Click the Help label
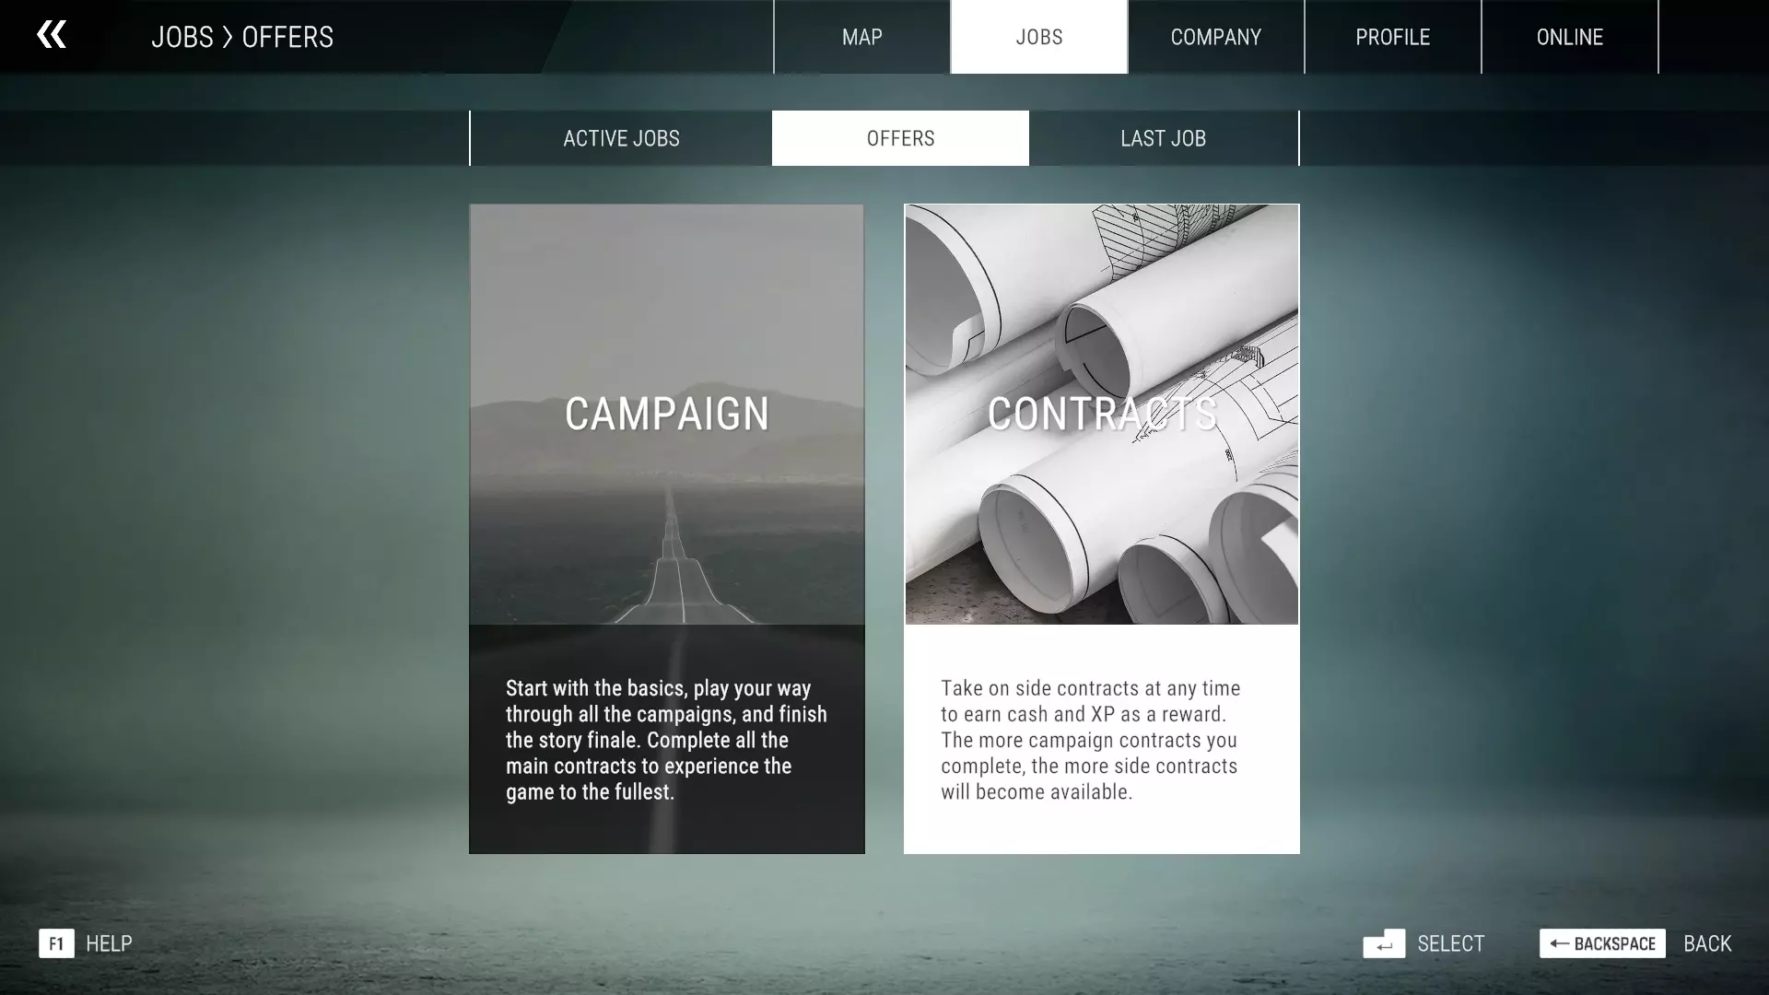Image resolution: width=1769 pixels, height=995 pixels. pos(109,943)
